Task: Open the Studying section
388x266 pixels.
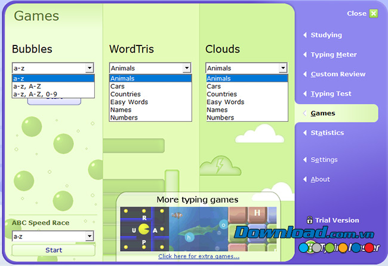Action: (x=326, y=35)
